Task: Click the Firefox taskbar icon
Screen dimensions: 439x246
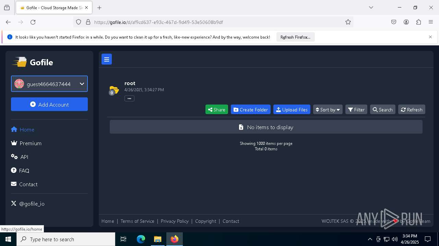Action: coord(175,239)
